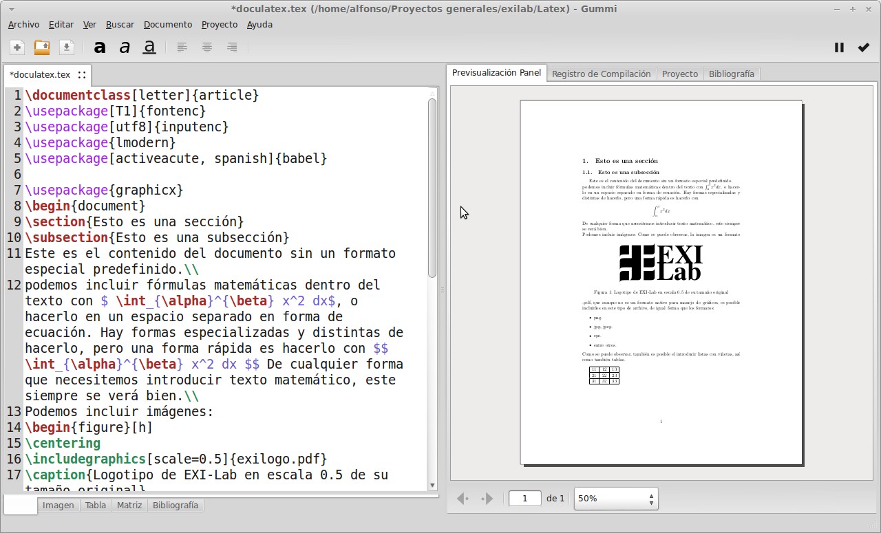Screen dimensions: 881x533
Task: Click the \includegraphics exilogo.pdf line
Action: (176, 459)
